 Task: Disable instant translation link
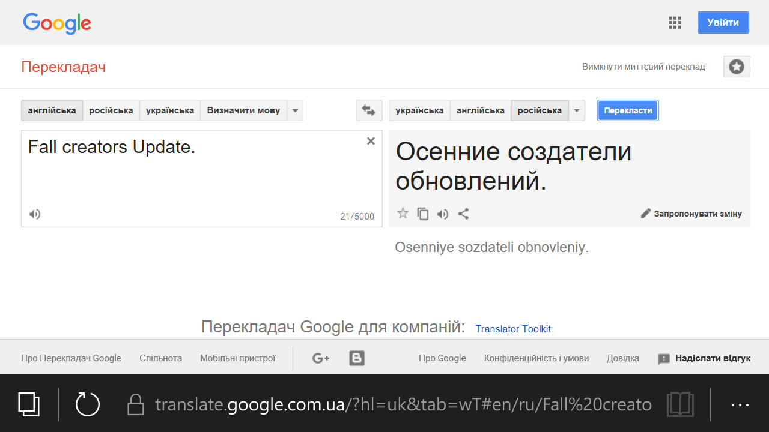pos(643,67)
